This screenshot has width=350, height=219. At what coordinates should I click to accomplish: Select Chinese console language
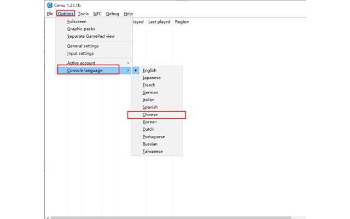click(x=157, y=114)
